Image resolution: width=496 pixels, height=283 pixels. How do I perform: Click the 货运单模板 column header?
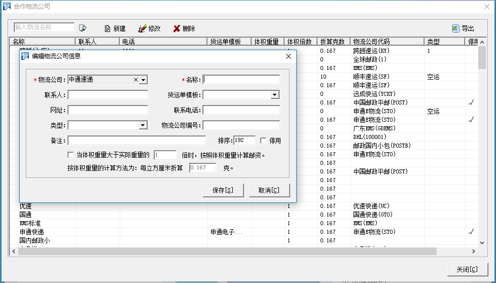coord(229,42)
